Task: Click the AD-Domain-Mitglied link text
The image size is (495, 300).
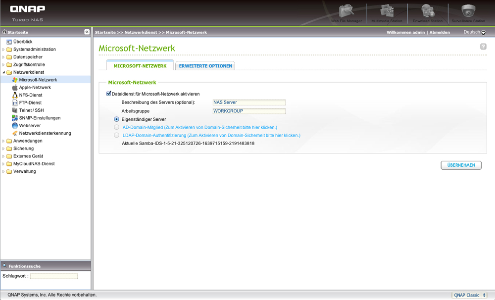Action: 200,127
